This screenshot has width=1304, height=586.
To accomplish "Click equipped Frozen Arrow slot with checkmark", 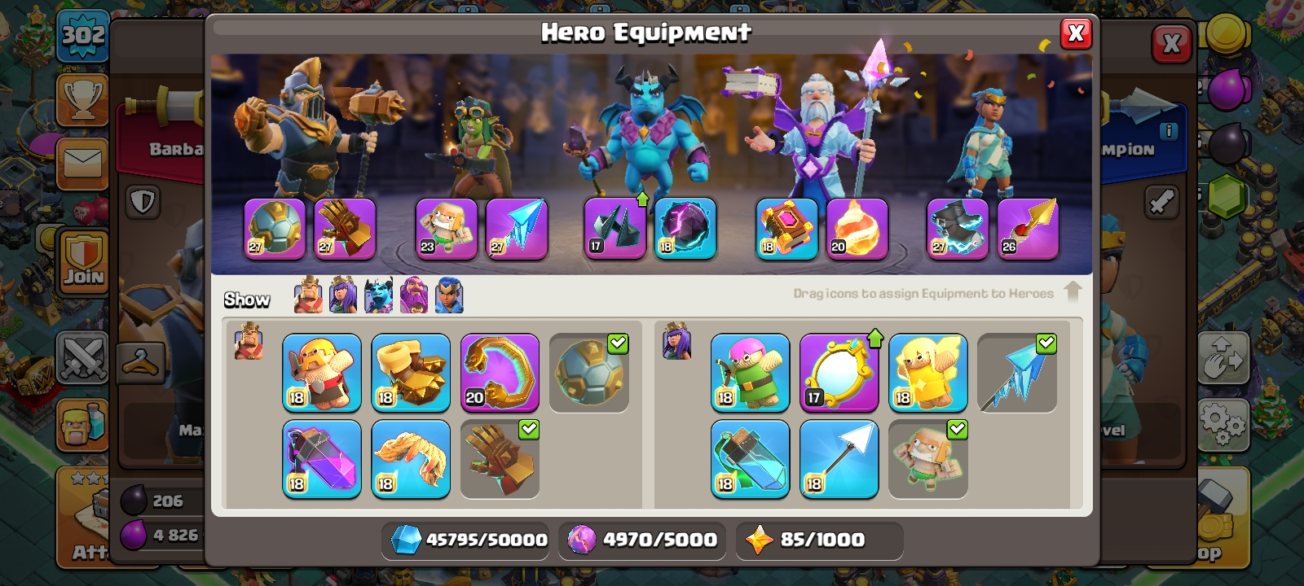I will (1016, 373).
